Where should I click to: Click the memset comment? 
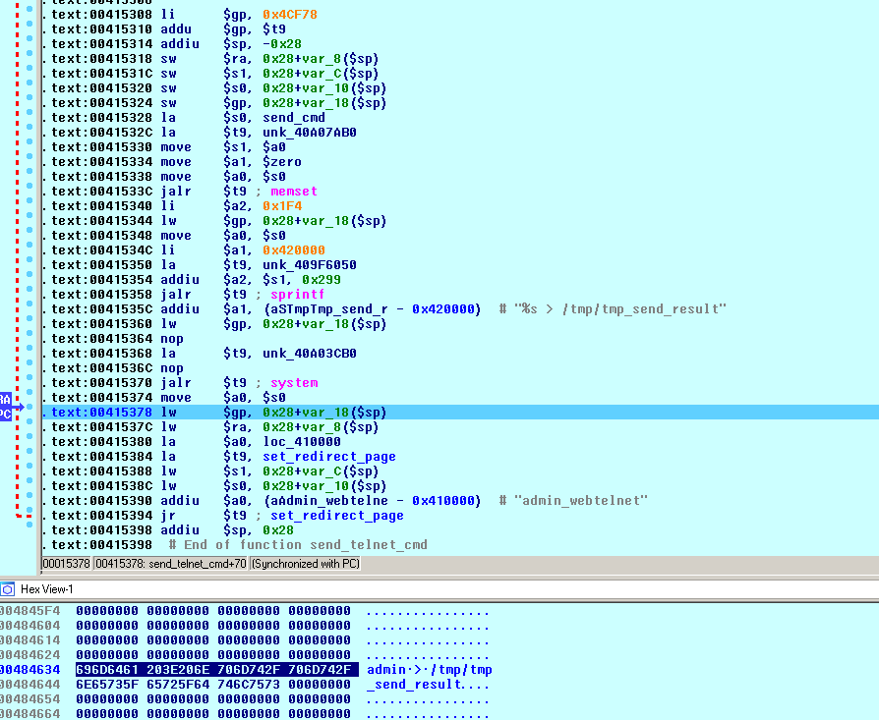294,192
